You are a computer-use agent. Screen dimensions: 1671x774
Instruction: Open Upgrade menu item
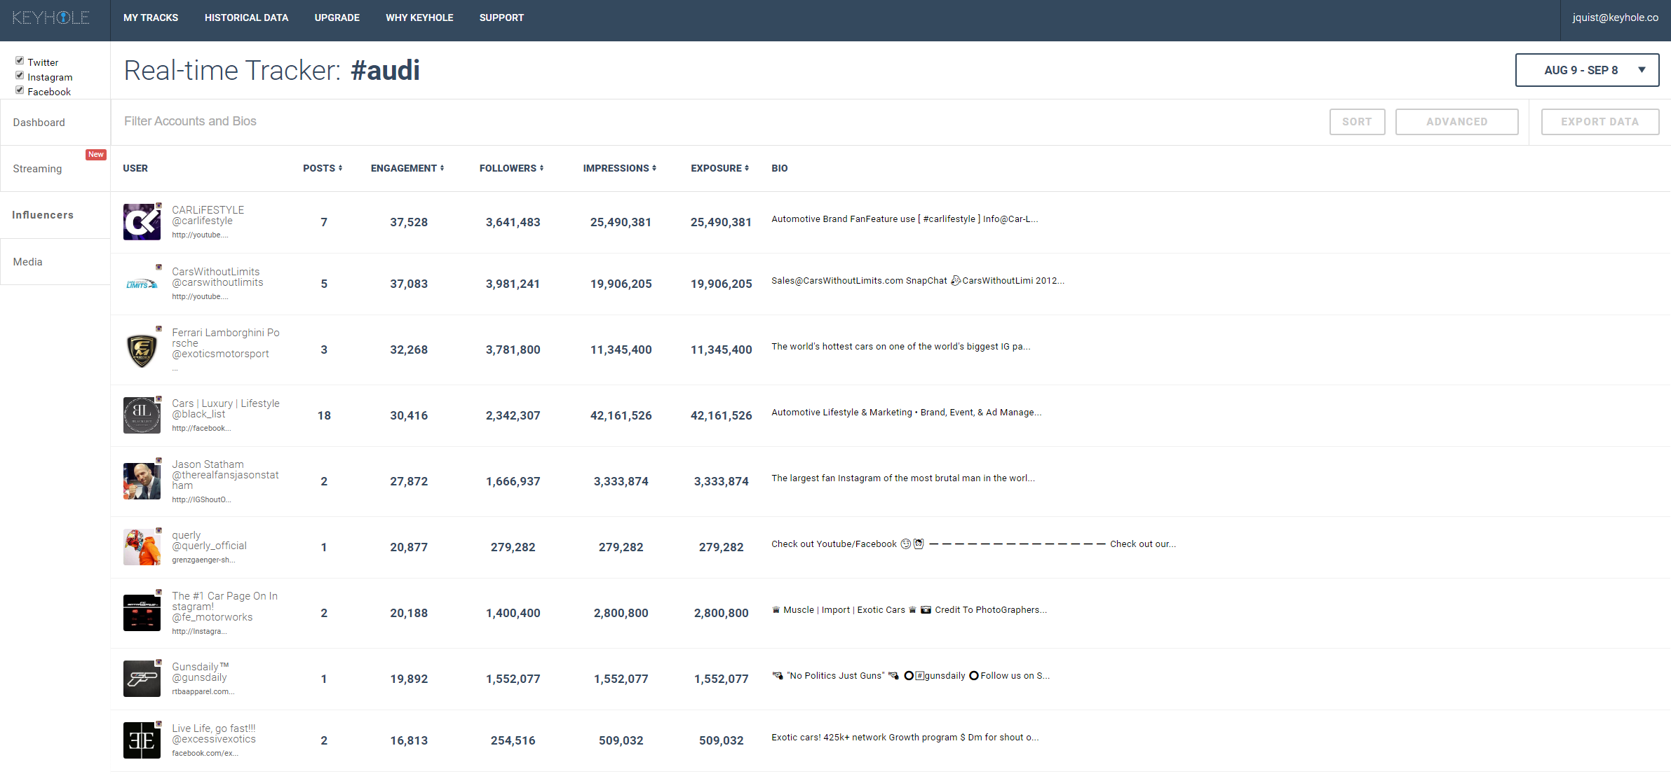[x=337, y=18]
